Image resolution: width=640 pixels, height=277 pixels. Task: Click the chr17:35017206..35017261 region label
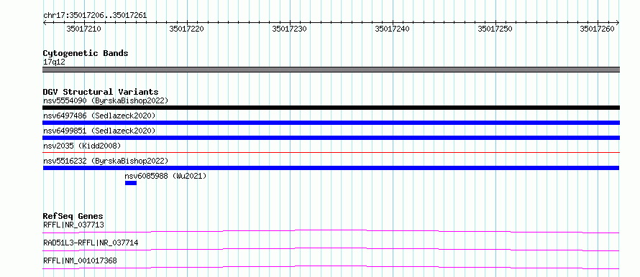click(x=95, y=16)
